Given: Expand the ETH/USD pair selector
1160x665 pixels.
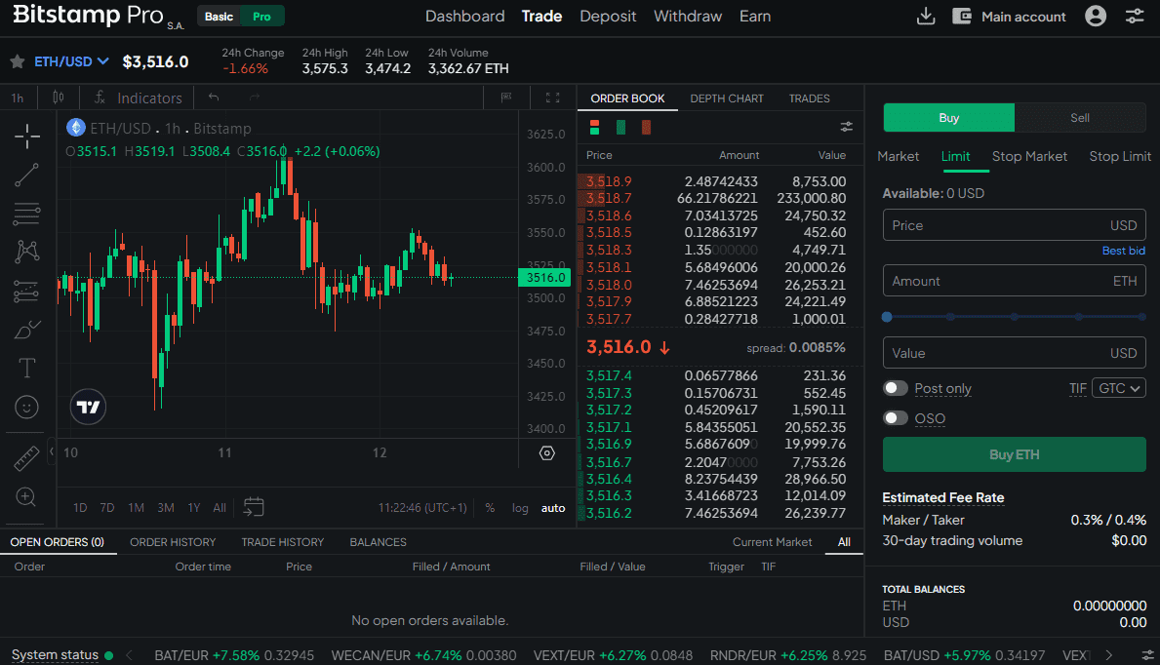Looking at the screenshot, I should coord(72,61).
